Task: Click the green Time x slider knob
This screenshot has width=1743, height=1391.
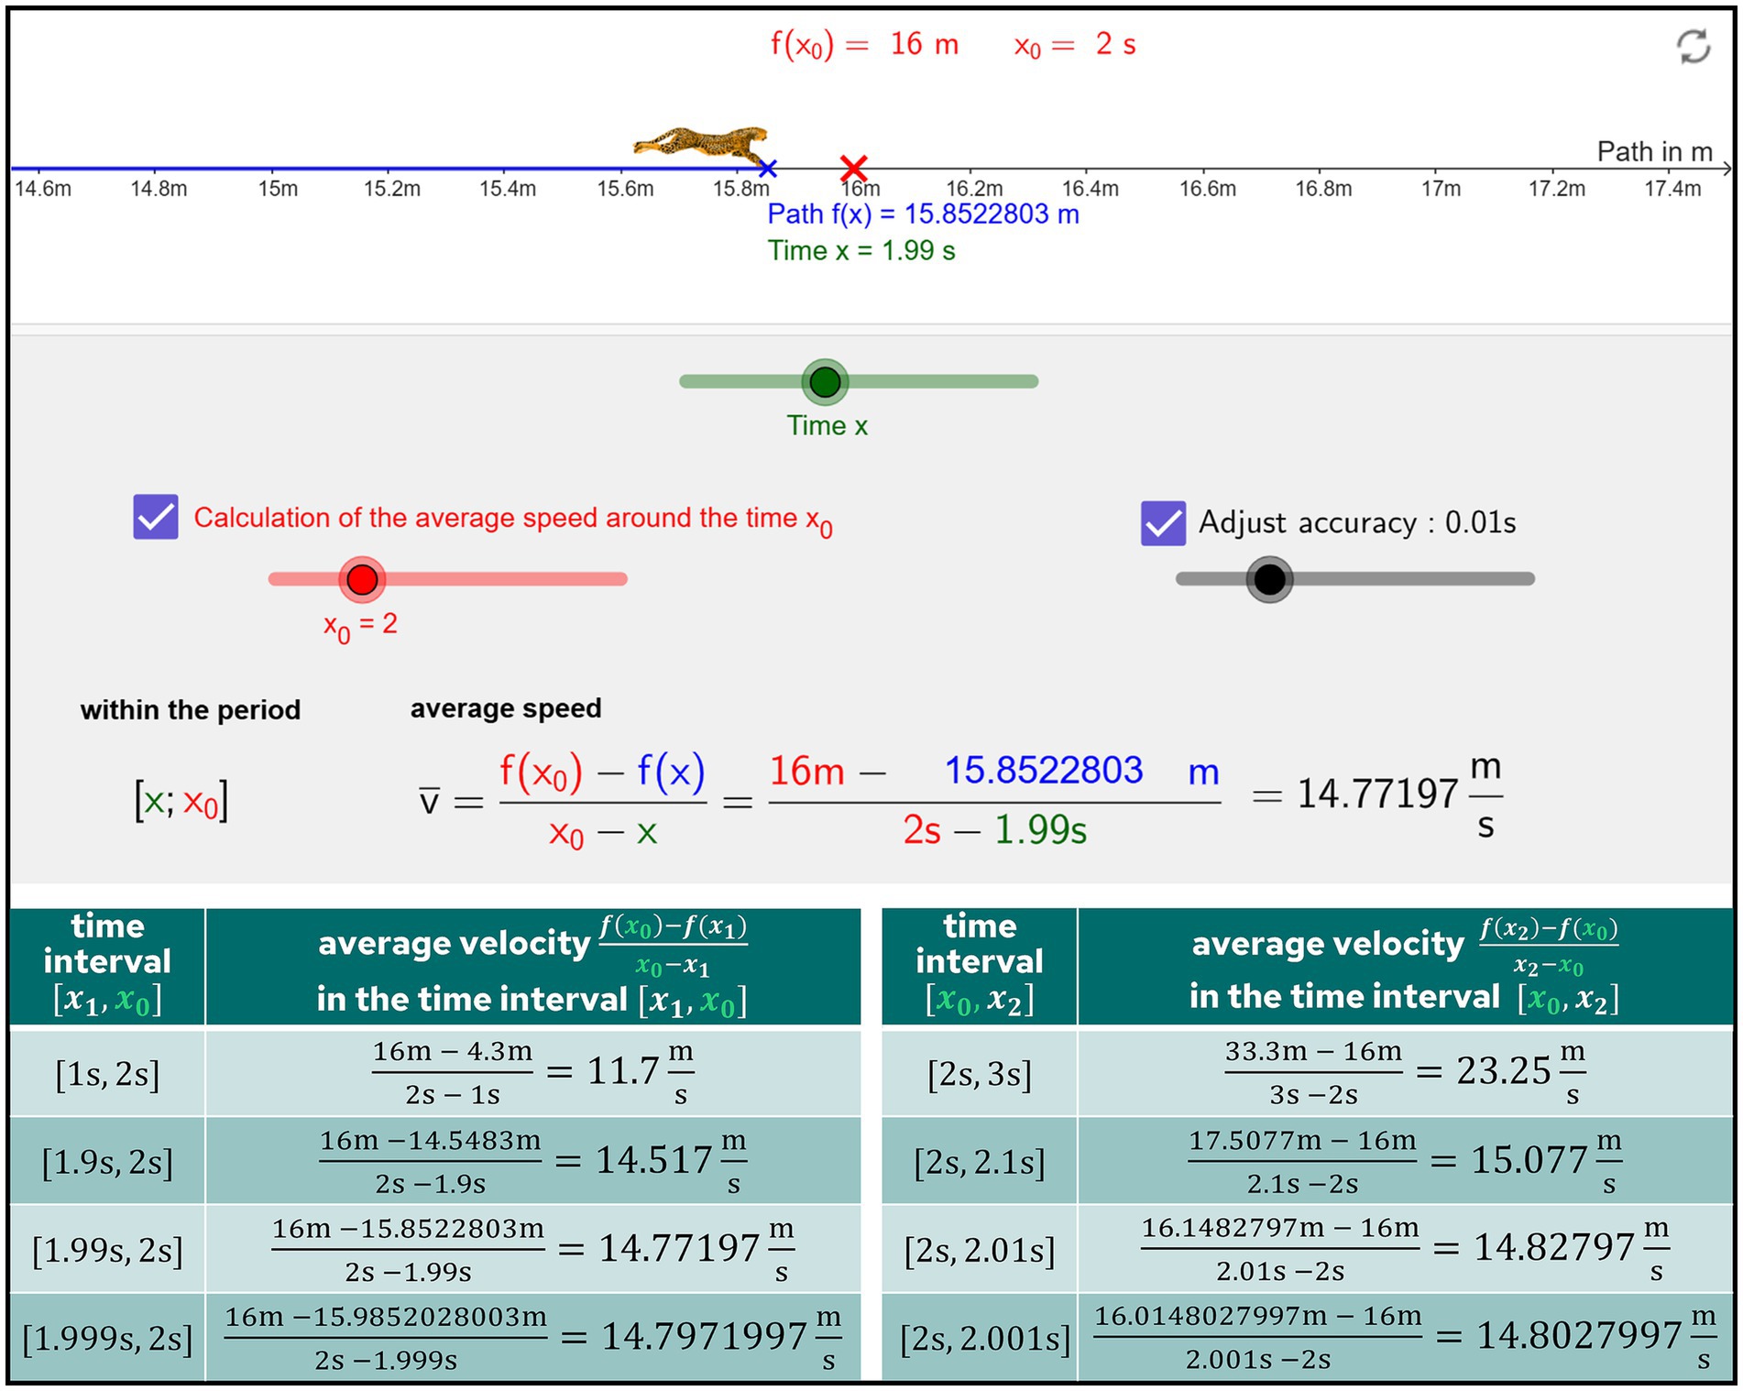Action: tap(825, 382)
